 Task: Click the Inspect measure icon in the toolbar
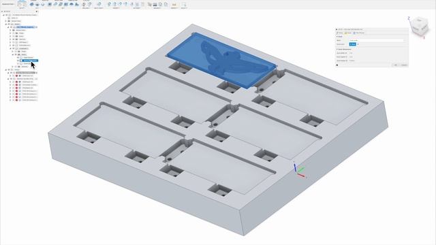(174, 4)
